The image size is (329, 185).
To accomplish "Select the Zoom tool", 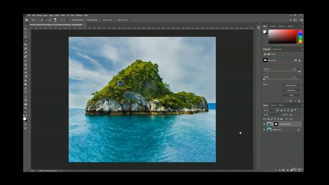I will point(26,108).
